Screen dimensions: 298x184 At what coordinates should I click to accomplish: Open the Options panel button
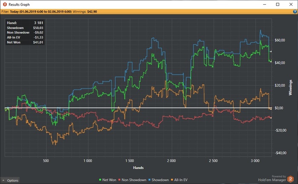coord(10,181)
